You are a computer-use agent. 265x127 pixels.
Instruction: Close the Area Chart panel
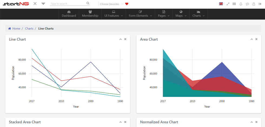(x=256, y=39)
